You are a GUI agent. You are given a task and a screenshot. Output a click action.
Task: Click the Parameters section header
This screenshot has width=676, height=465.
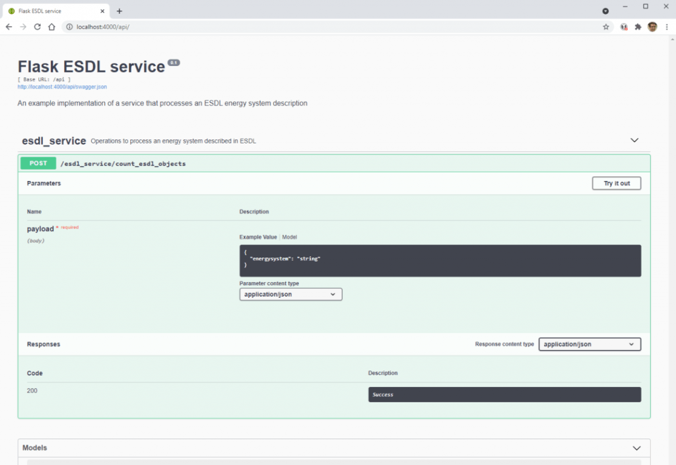pos(44,184)
